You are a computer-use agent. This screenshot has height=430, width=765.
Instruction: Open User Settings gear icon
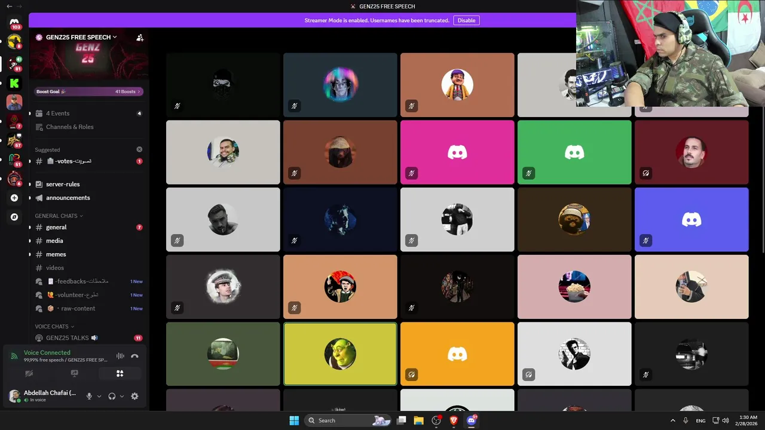pyautogui.click(x=134, y=396)
